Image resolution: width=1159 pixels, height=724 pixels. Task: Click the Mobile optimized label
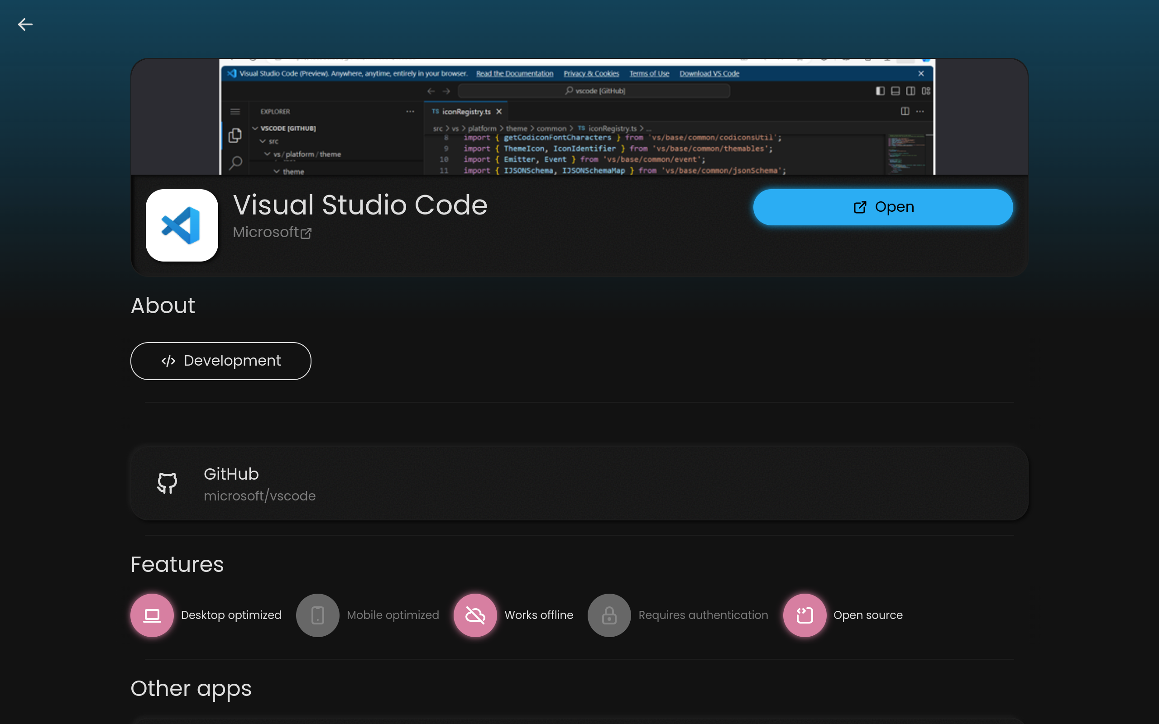point(393,615)
